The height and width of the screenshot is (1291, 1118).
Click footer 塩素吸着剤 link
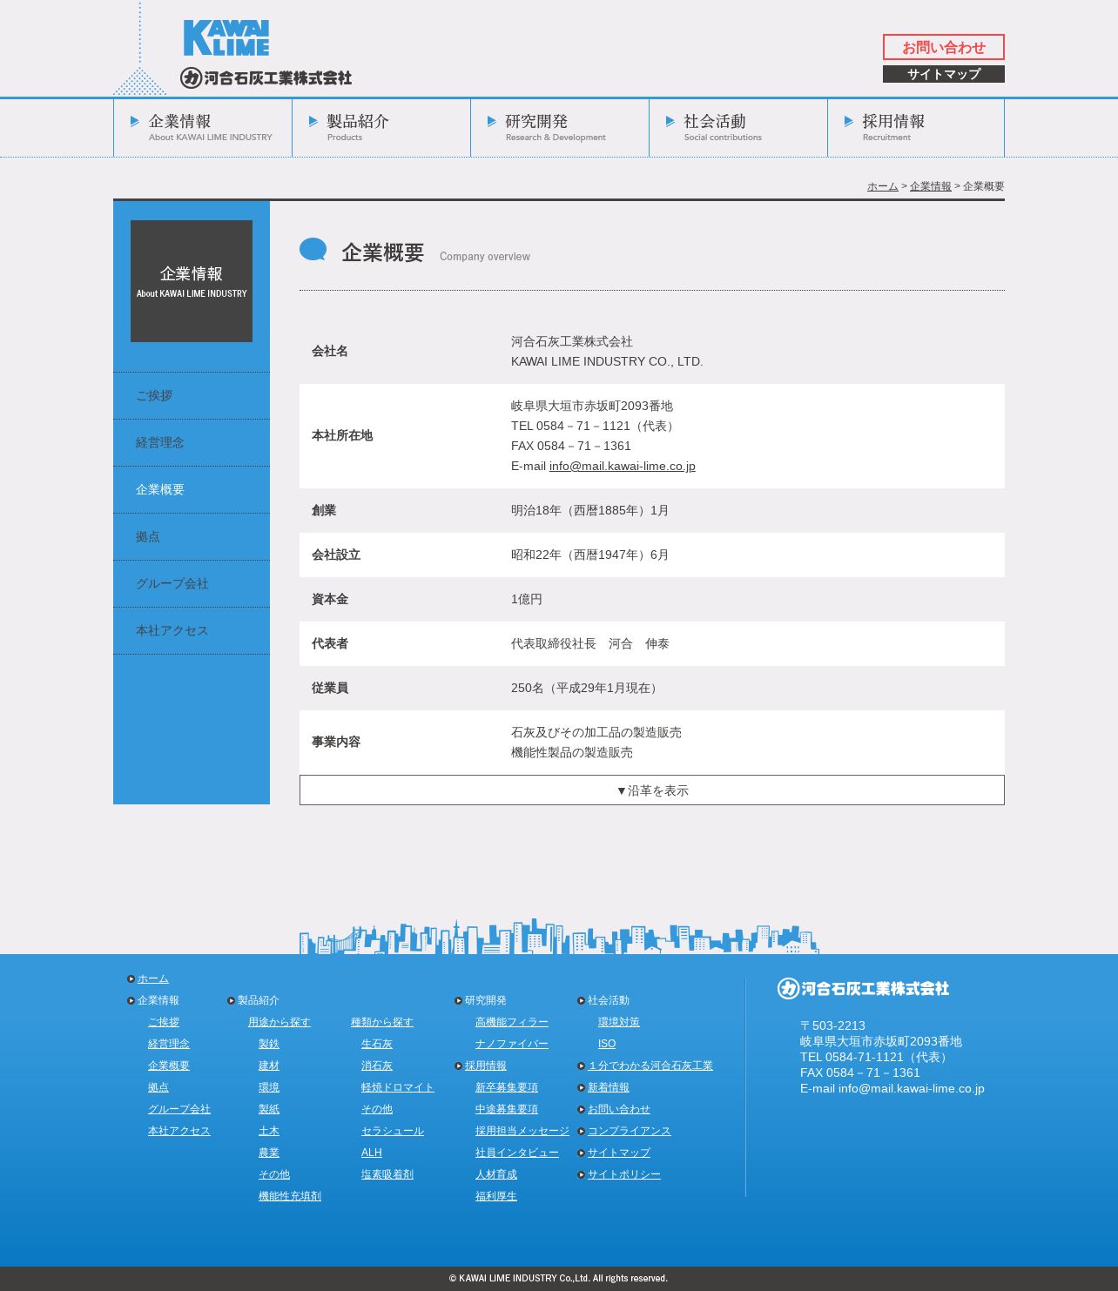387,1174
